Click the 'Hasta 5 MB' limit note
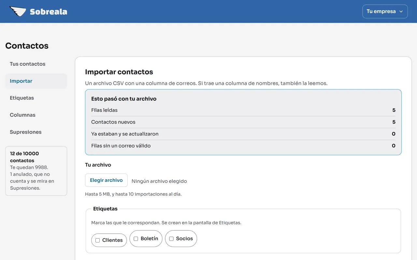The height and width of the screenshot is (260, 417). pyautogui.click(x=133, y=194)
